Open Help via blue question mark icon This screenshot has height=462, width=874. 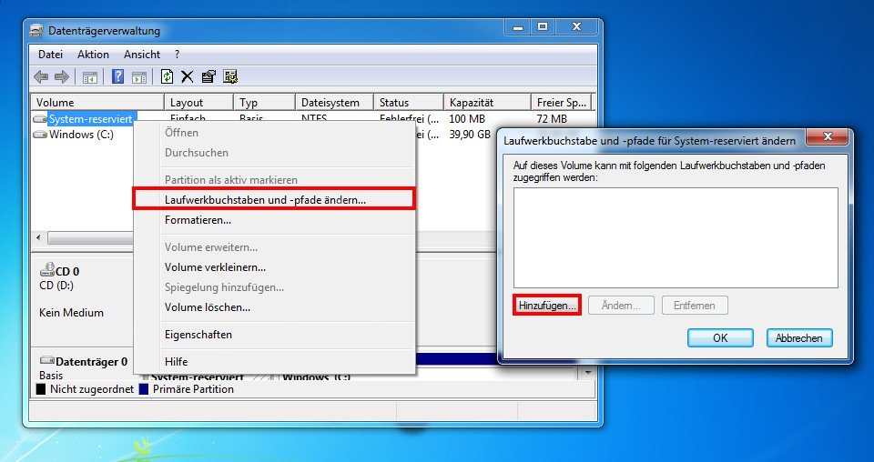[117, 76]
